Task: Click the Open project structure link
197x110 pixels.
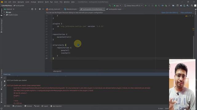Action: click(x=170, y=13)
